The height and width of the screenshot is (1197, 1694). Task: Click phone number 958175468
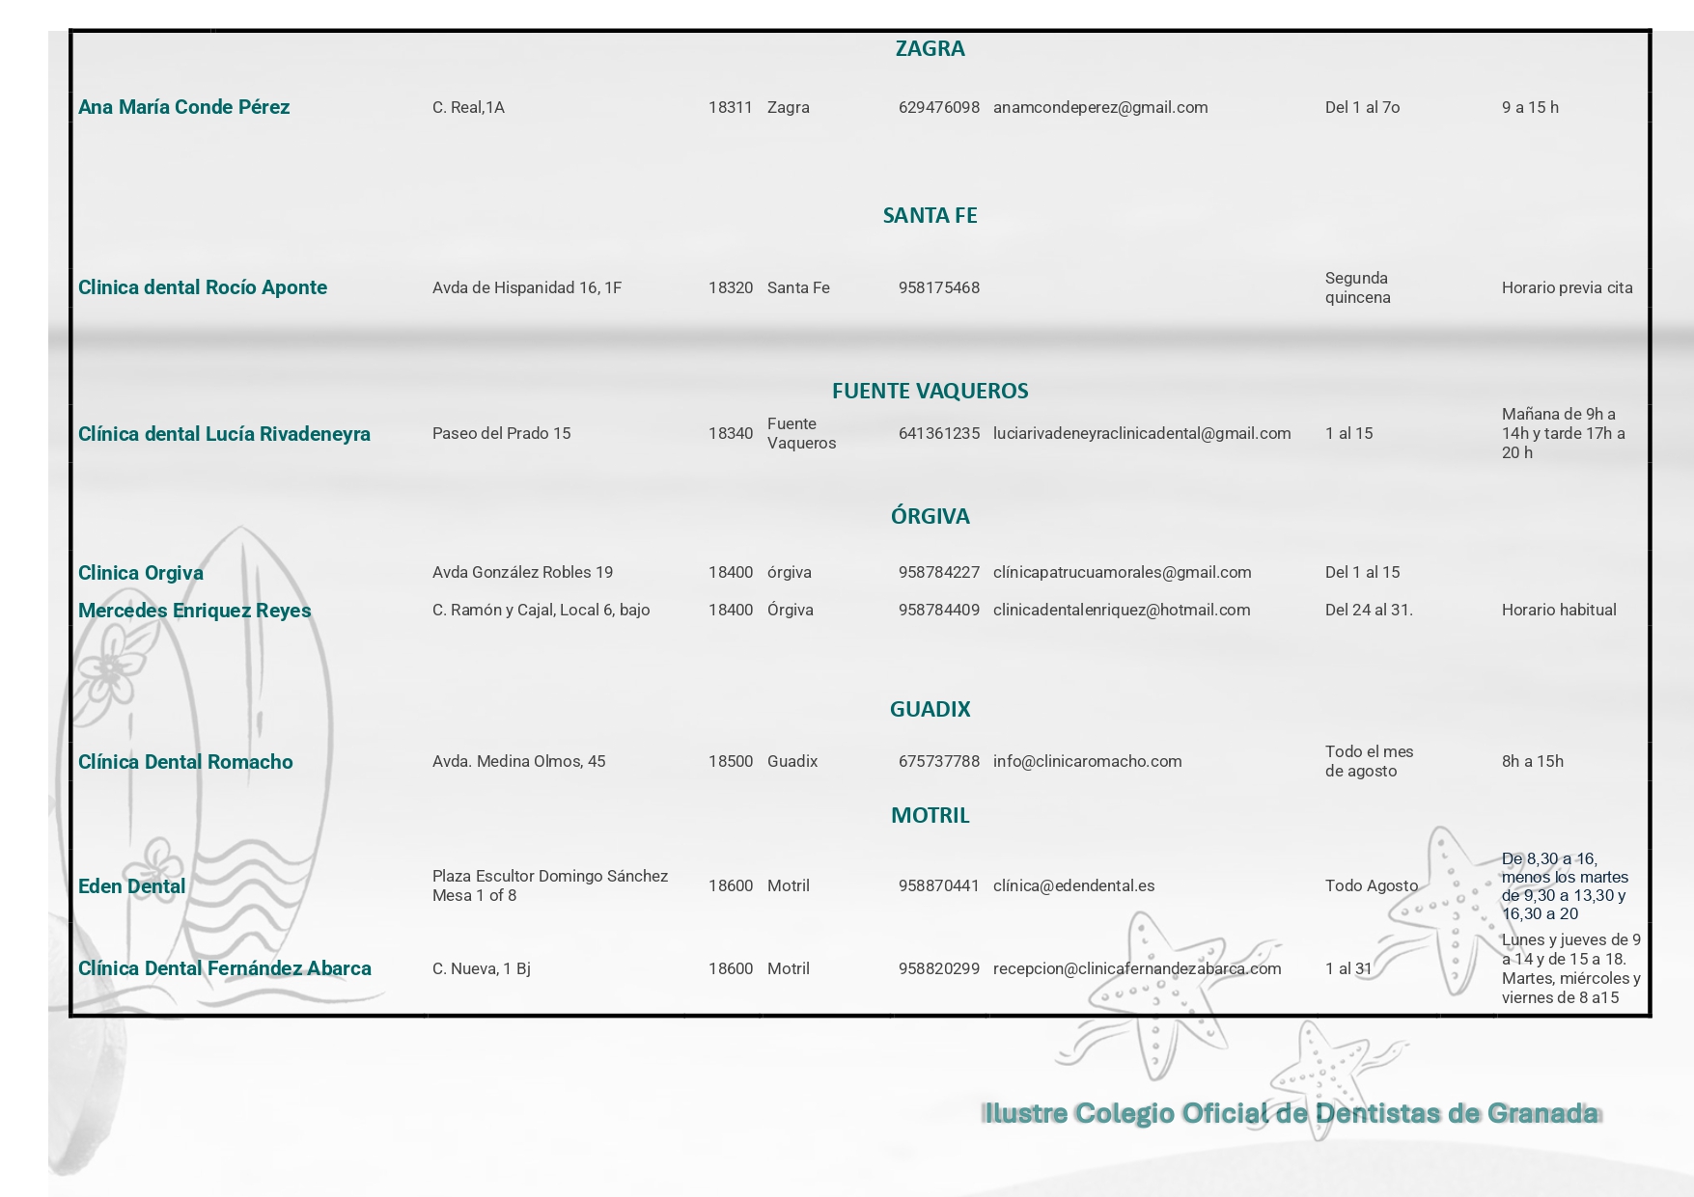938,288
